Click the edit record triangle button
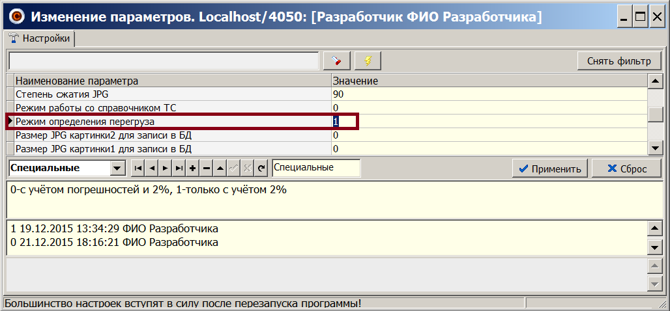670x311 pixels. (220, 169)
